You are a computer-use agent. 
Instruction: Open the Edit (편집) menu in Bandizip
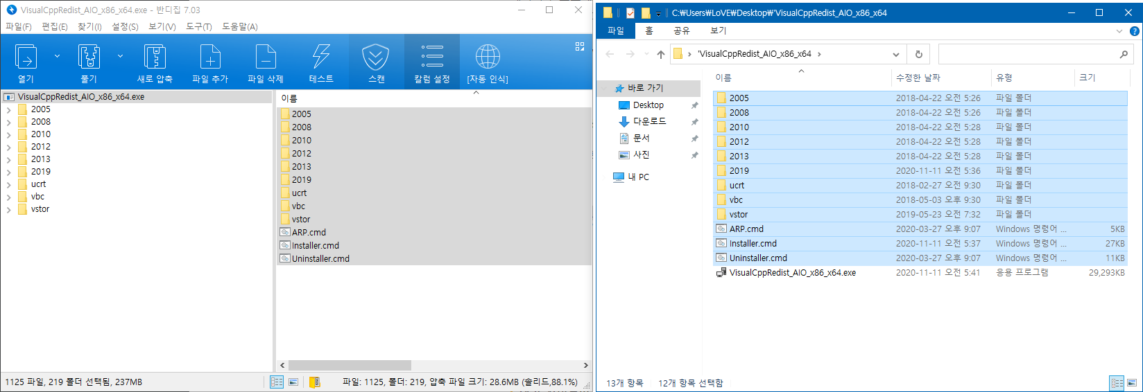(x=55, y=26)
